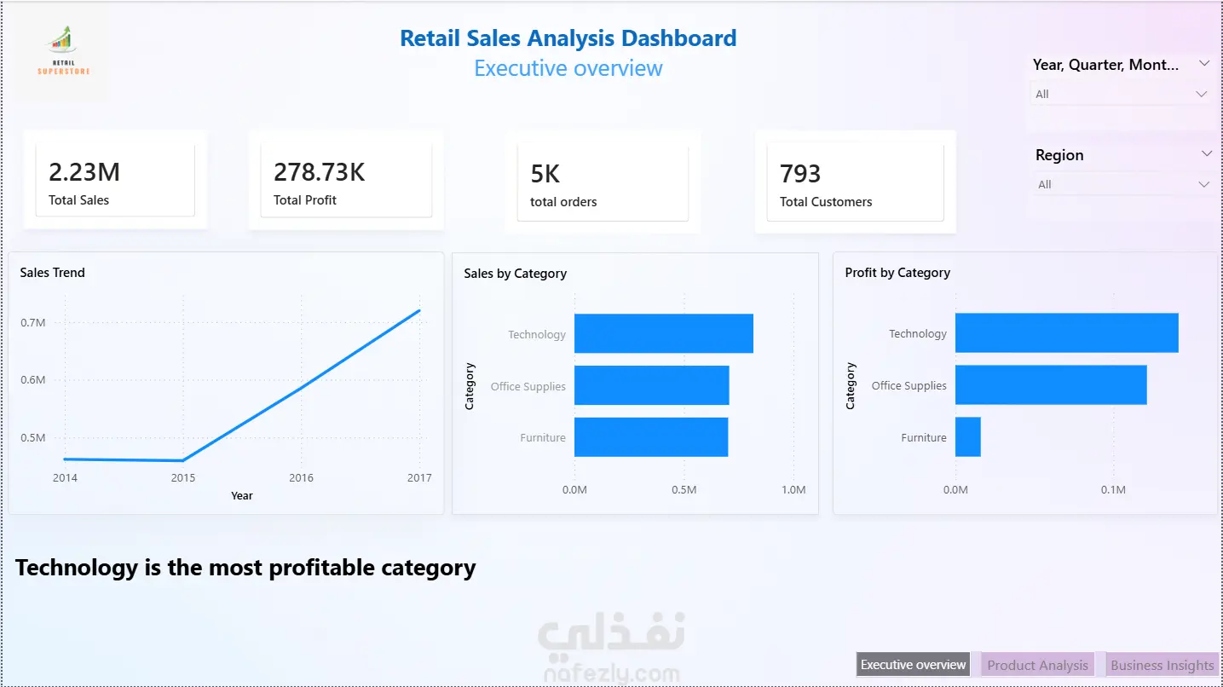Click the Retail Sales Analysis Dashboard title
This screenshot has height=687, width=1223.
pyautogui.click(x=568, y=38)
